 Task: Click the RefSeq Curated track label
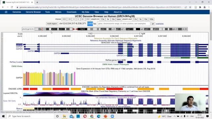click(x=16, y=62)
